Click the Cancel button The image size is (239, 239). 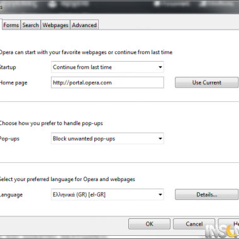[x=194, y=224]
